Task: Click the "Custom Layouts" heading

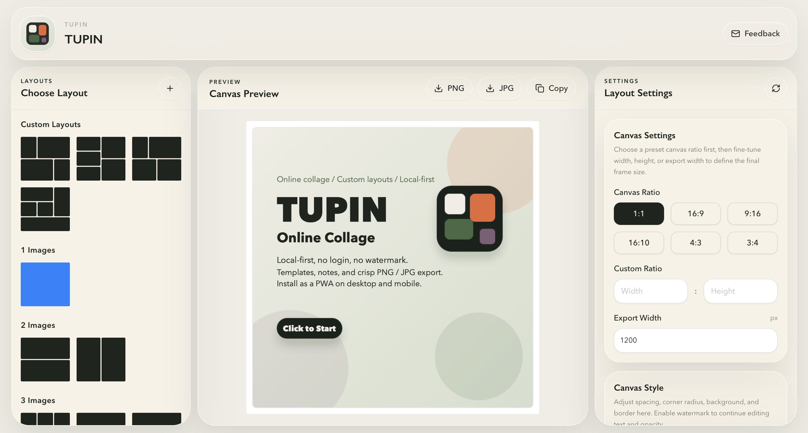Action: [50, 125]
